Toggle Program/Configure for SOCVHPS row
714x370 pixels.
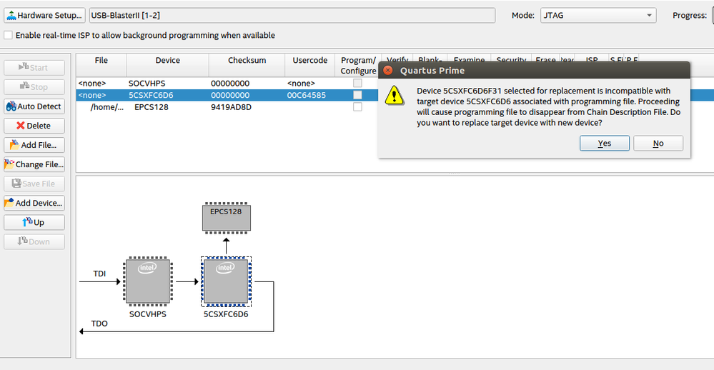point(357,84)
